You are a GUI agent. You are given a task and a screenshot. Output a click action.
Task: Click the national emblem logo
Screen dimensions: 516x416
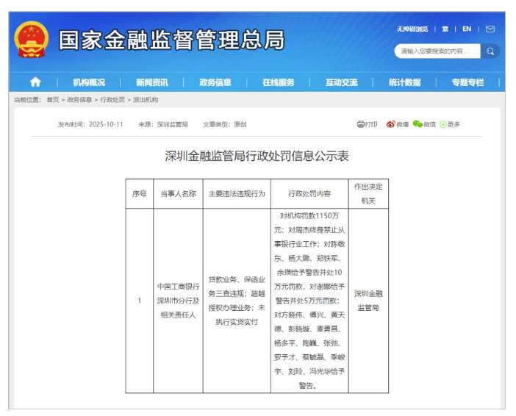32,39
